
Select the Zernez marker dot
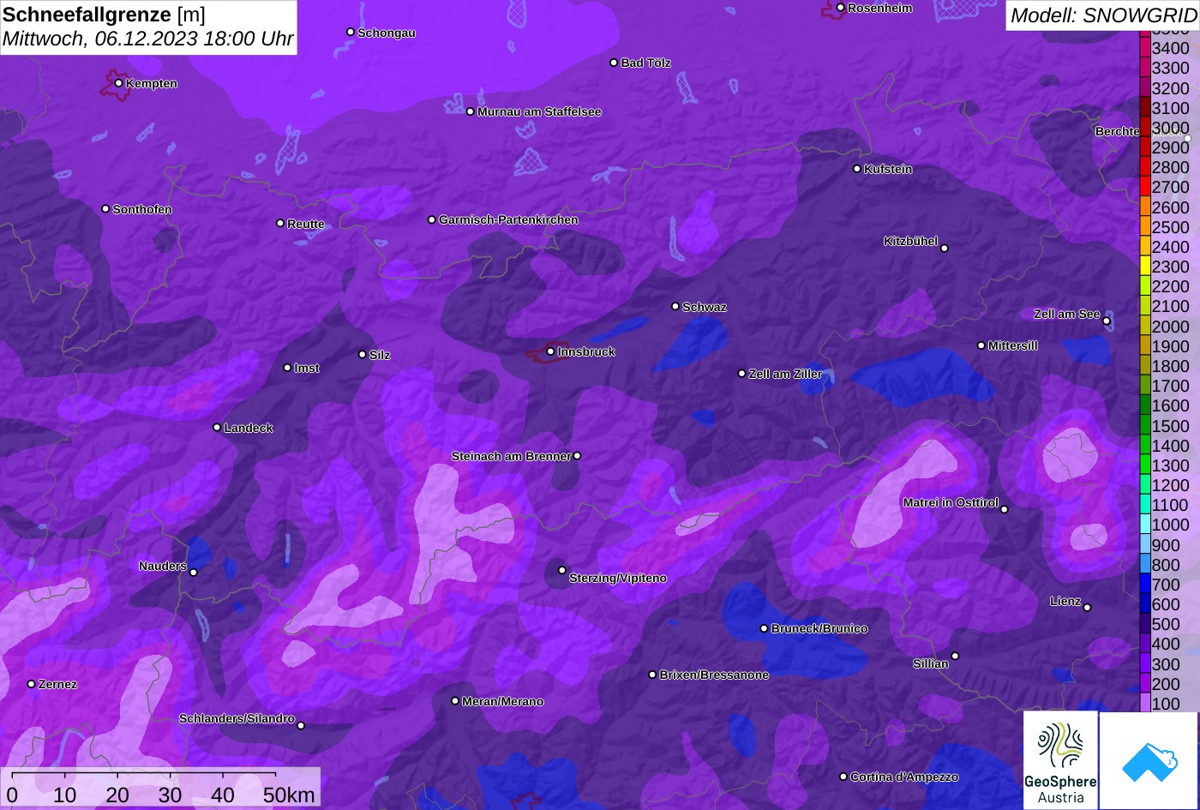[31, 684]
